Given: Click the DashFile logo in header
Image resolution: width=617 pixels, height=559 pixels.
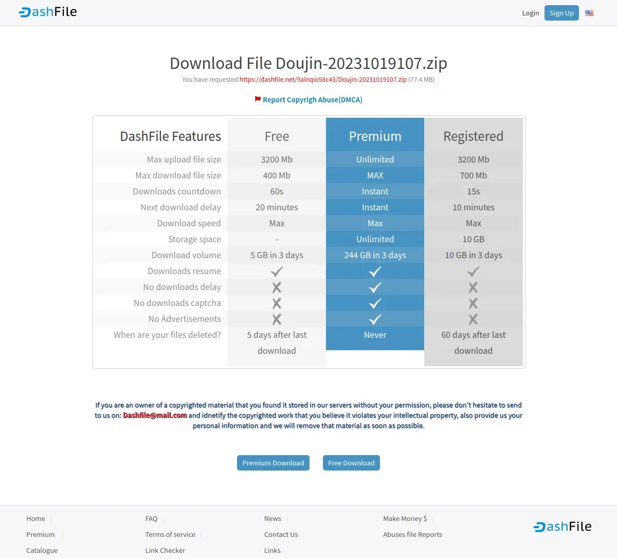Looking at the screenshot, I should (x=48, y=12).
